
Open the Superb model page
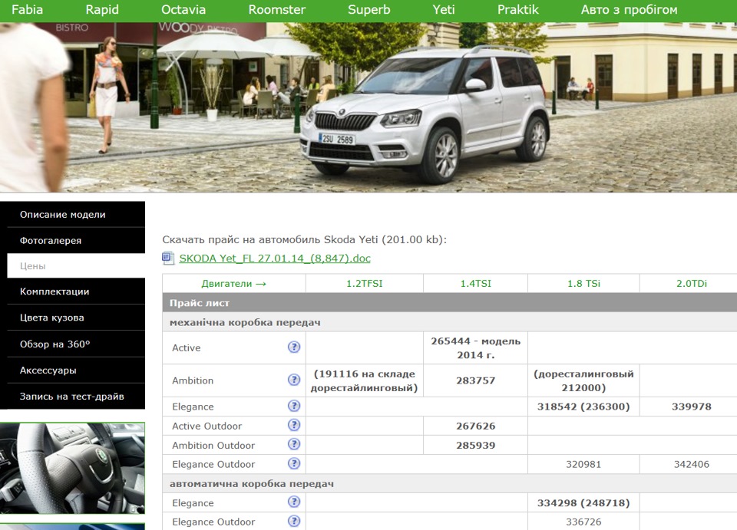point(369,10)
